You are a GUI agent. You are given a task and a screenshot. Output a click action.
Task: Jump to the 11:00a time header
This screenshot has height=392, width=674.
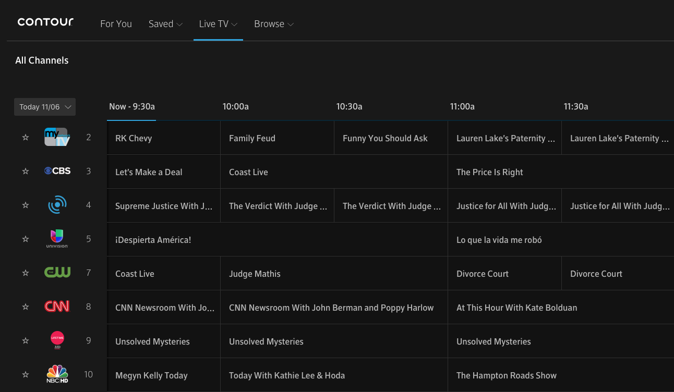[462, 106]
